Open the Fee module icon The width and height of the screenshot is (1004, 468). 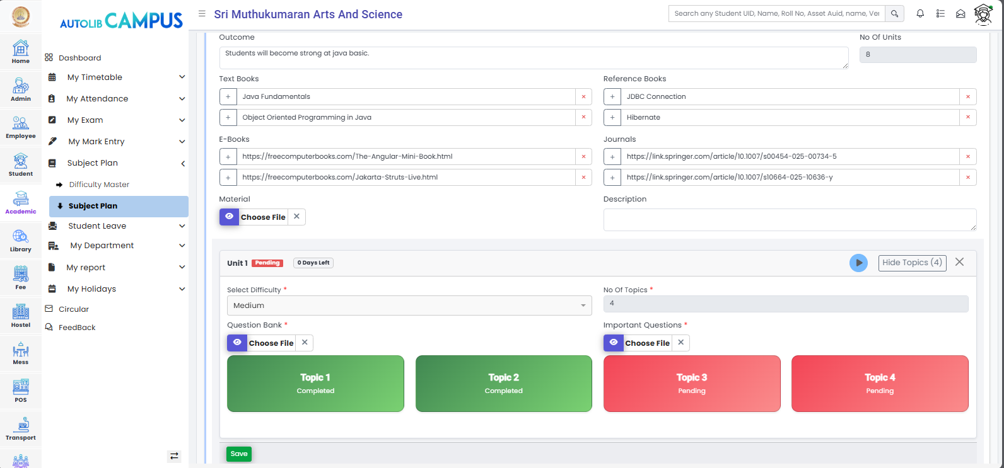click(20, 277)
